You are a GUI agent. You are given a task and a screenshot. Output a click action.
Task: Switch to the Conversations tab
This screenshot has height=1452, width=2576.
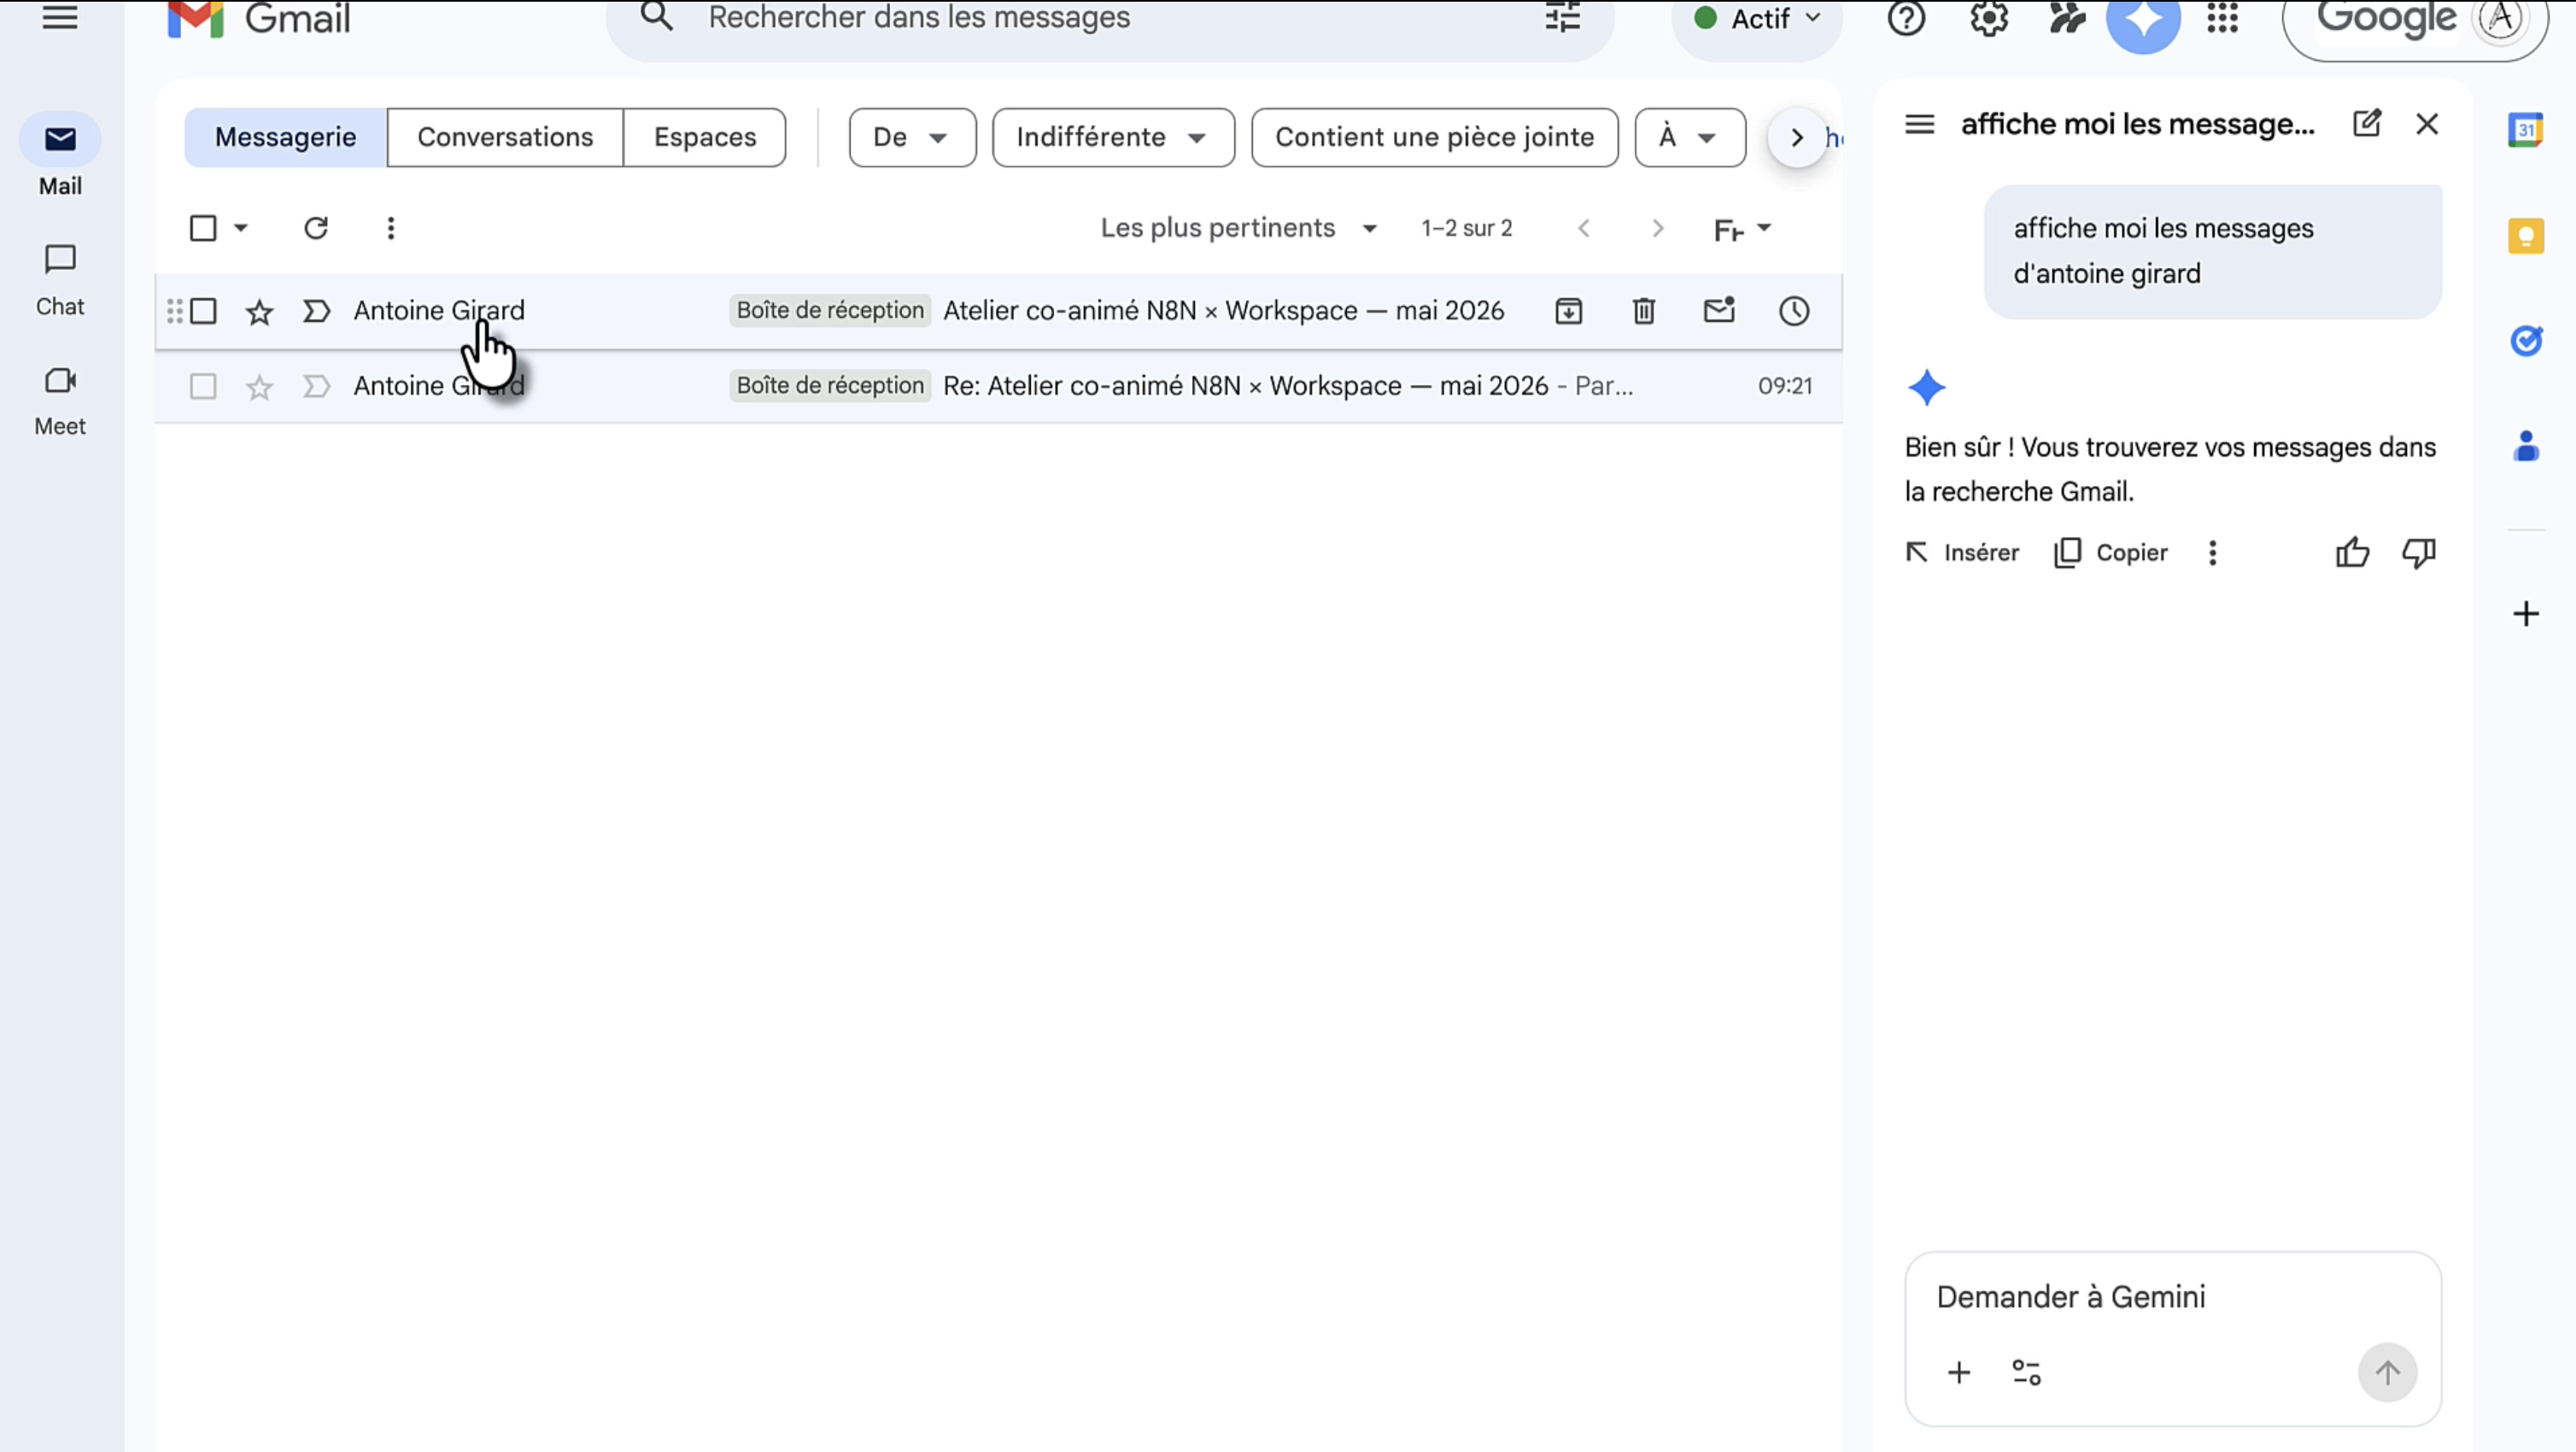click(504, 137)
